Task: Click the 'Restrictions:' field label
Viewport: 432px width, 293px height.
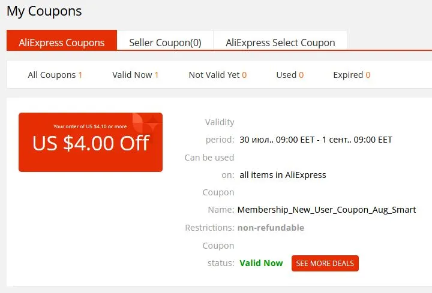Action: coord(209,228)
